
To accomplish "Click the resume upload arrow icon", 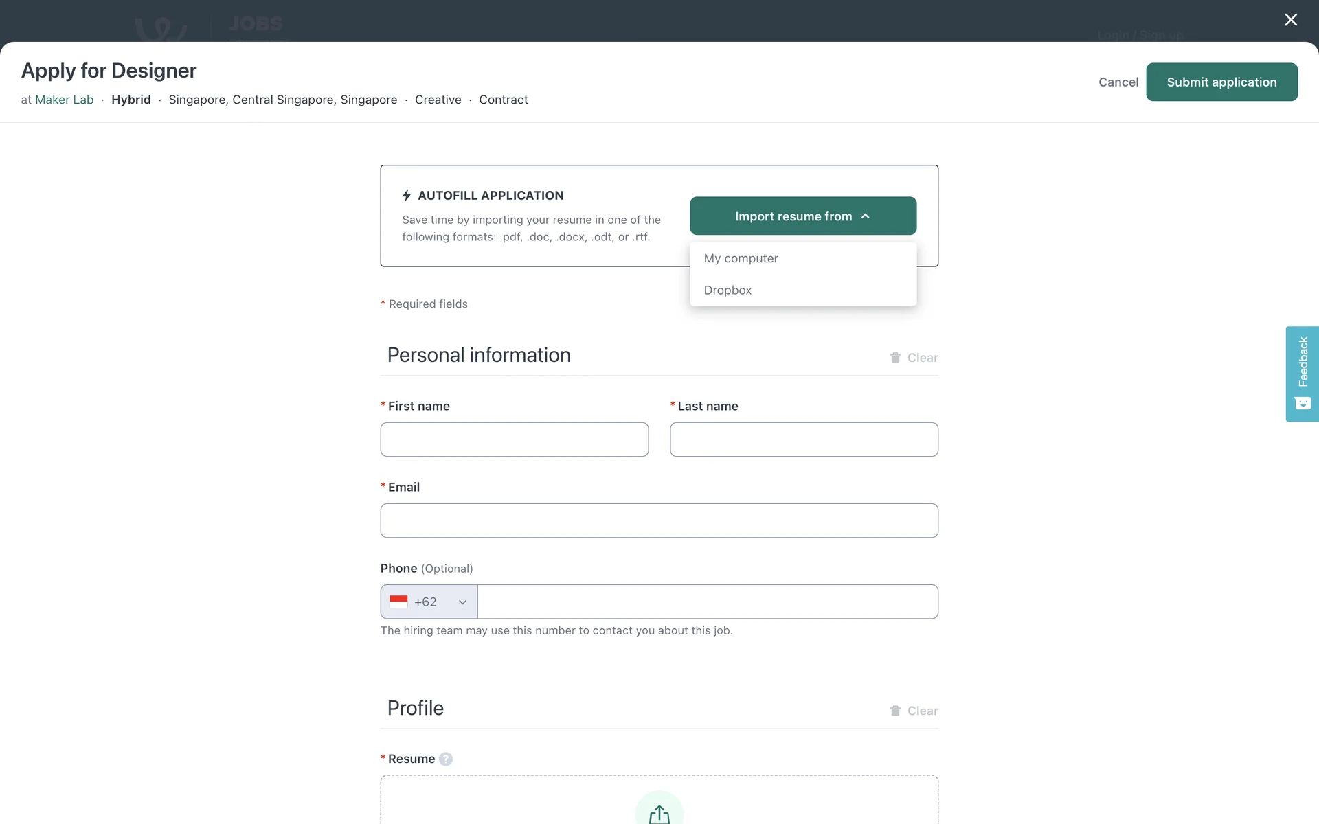I will click(x=659, y=814).
